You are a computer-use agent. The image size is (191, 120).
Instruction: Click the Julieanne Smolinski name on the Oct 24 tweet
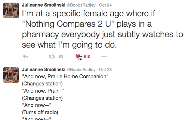44,5
